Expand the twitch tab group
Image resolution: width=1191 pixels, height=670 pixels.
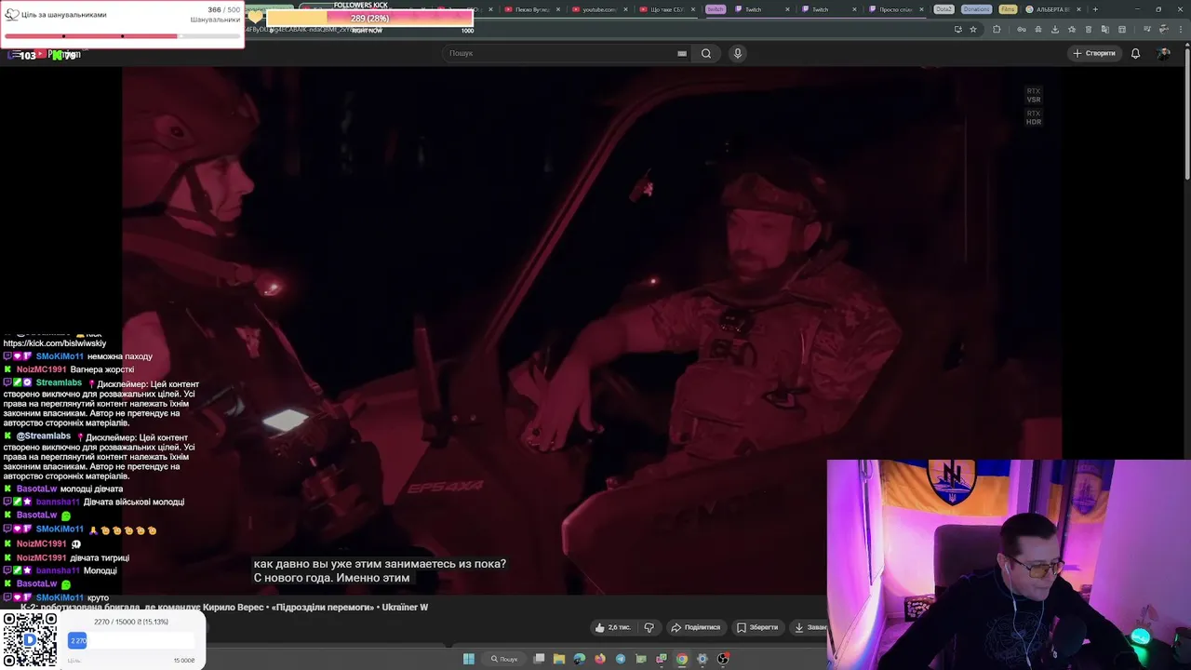pos(716,9)
